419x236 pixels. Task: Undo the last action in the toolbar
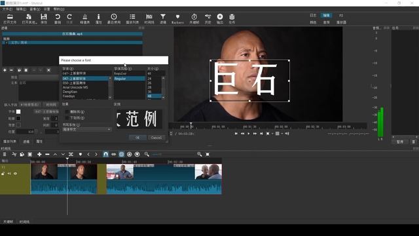58,19
